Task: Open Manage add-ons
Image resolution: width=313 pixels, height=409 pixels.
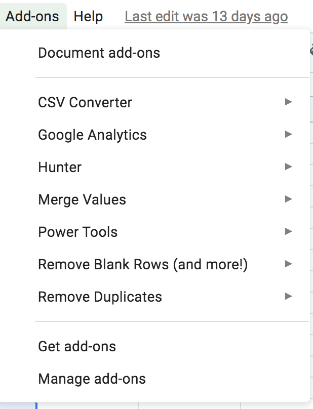Action: (x=92, y=379)
